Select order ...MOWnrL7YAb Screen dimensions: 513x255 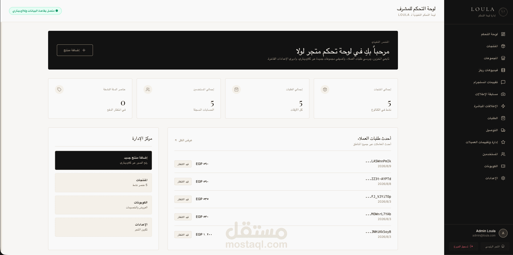(283, 217)
